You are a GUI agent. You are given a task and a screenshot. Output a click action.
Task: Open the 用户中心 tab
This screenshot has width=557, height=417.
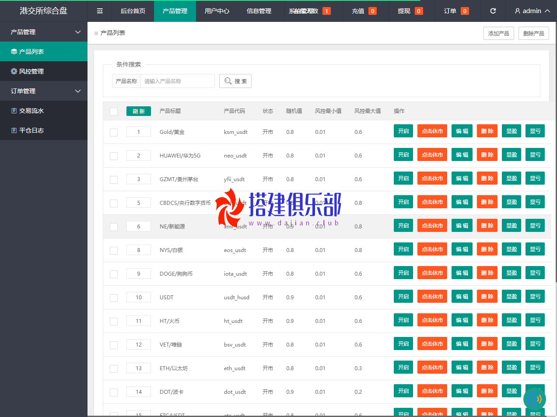(x=217, y=11)
